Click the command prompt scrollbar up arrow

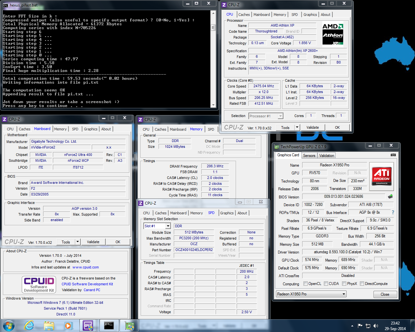213,14
